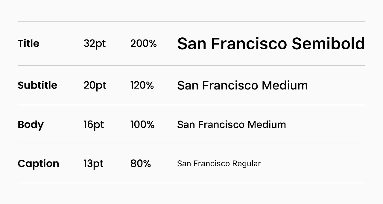Select the San Francisco Semibold sample text
This screenshot has width=383, height=204.
271,44
